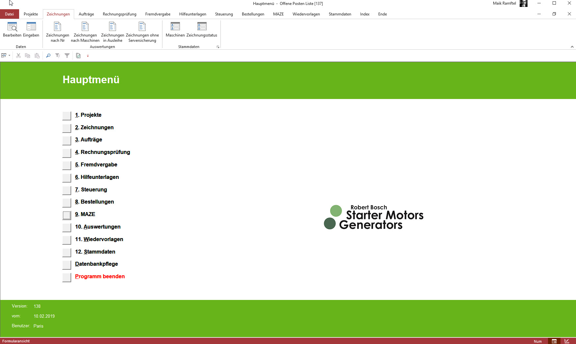This screenshot has width=576, height=344.
Task: Switch to Form view in the status bar
Action: pyautogui.click(x=554, y=341)
